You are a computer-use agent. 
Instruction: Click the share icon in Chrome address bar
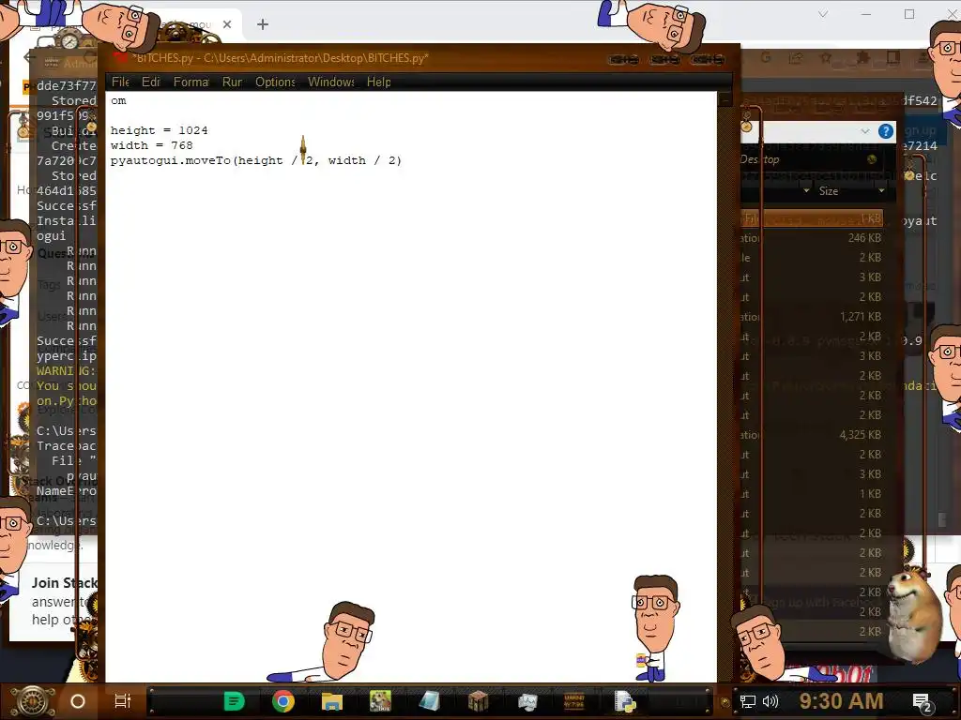(x=796, y=58)
